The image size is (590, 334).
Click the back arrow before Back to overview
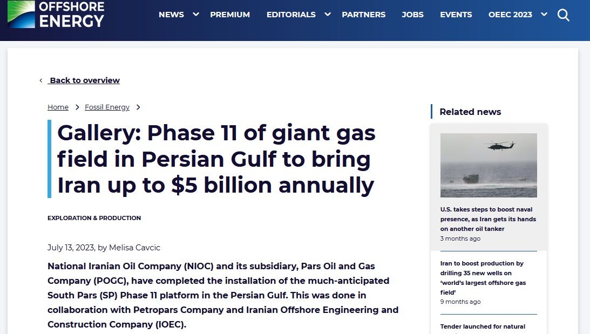click(40, 80)
